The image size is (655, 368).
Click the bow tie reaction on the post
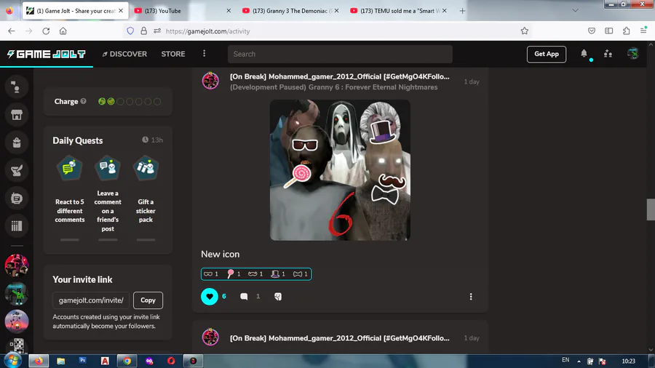pyautogui.click(x=301, y=274)
